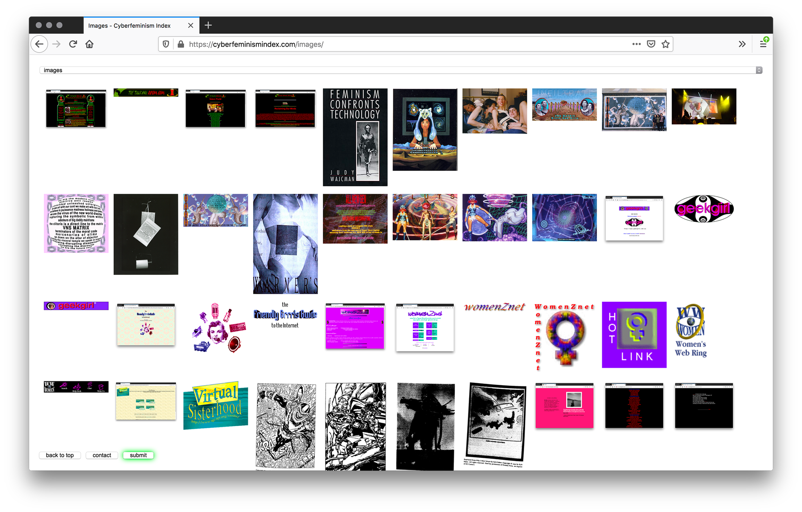Save page to Pocket icon
The width and height of the screenshot is (802, 512).
651,44
